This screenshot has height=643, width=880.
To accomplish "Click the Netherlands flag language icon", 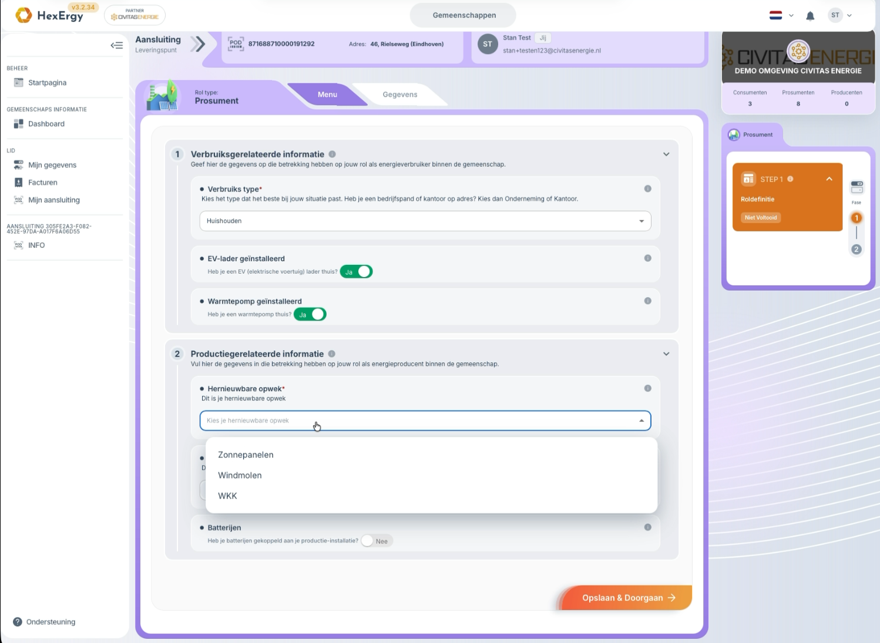I will 775,15.
